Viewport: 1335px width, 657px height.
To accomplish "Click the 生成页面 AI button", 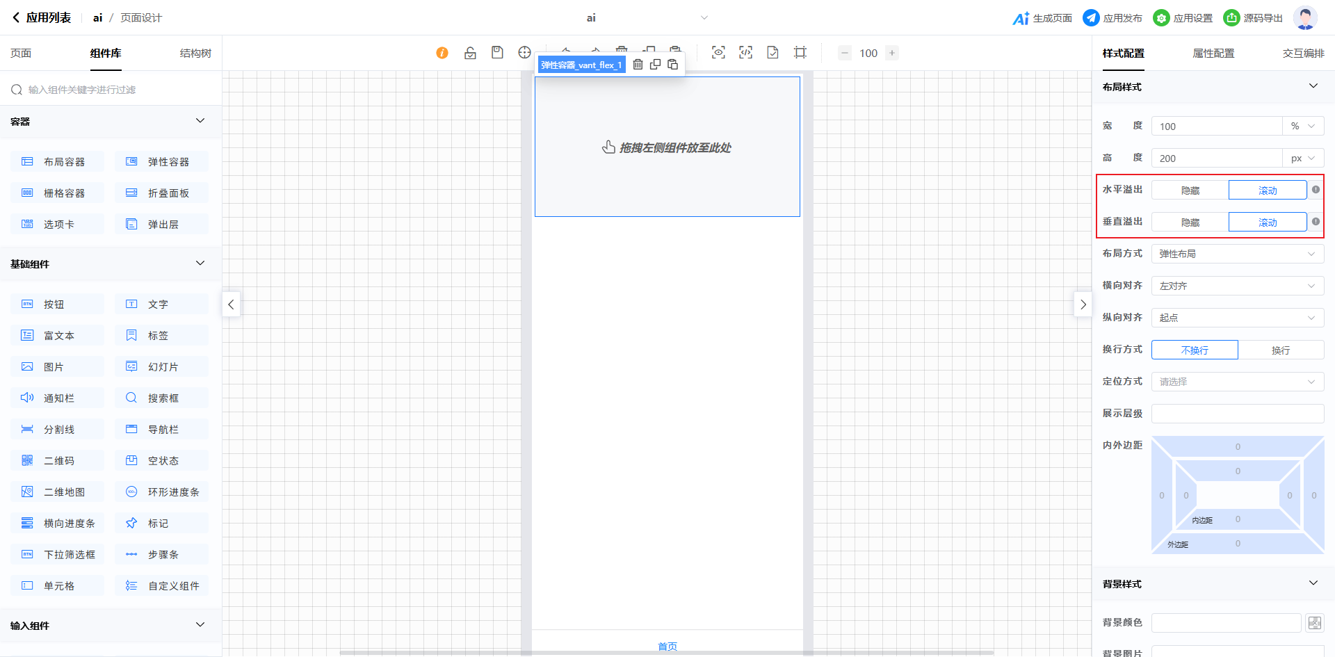I will [x=1042, y=18].
